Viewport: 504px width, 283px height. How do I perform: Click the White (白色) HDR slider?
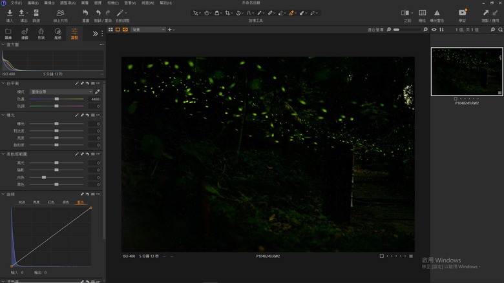pos(57,177)
